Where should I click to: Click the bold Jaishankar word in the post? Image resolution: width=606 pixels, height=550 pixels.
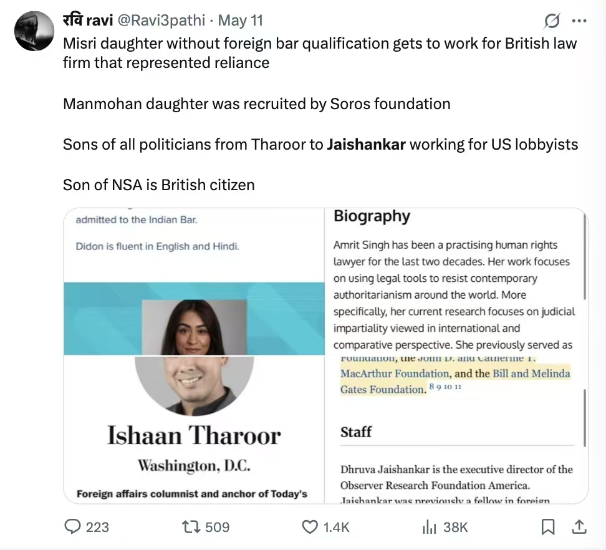click(x=366, y=145)
